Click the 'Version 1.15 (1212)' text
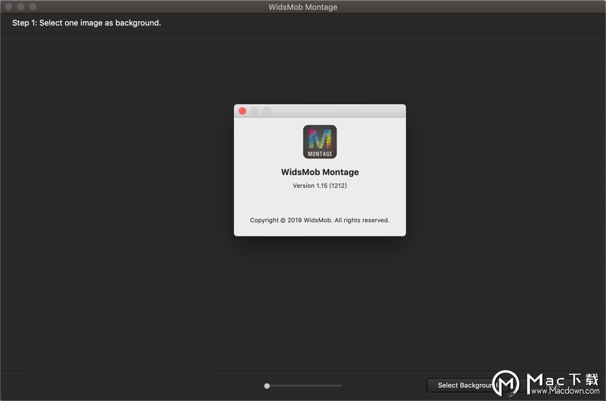This screenshot has width=606, height=401. 319,186
